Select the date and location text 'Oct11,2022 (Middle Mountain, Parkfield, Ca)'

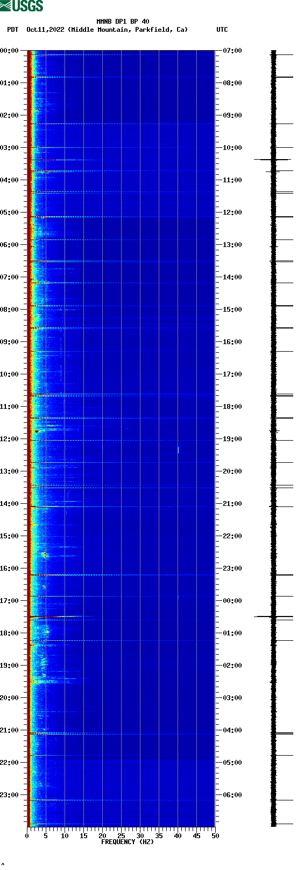(107, 30)
